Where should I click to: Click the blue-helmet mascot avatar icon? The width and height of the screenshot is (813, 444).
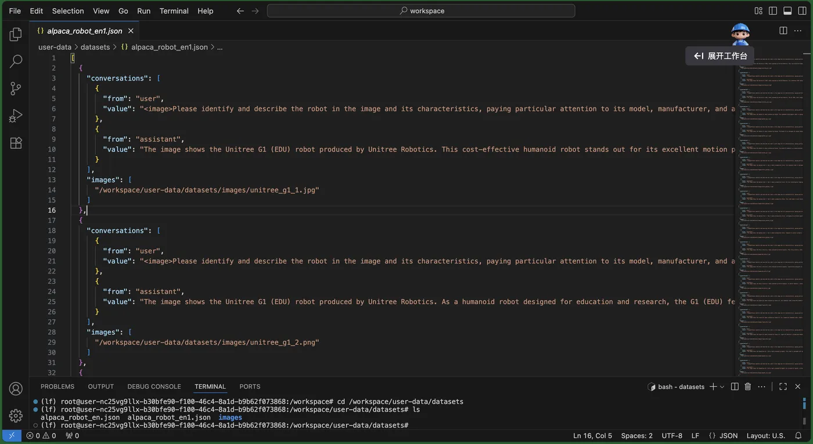click(x=740, y=34)
